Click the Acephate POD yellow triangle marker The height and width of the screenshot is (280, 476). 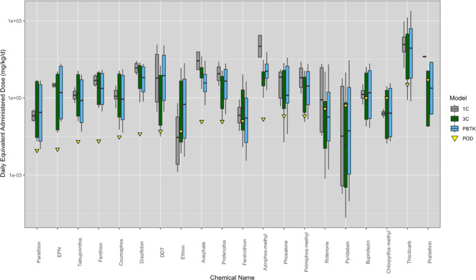201,122
